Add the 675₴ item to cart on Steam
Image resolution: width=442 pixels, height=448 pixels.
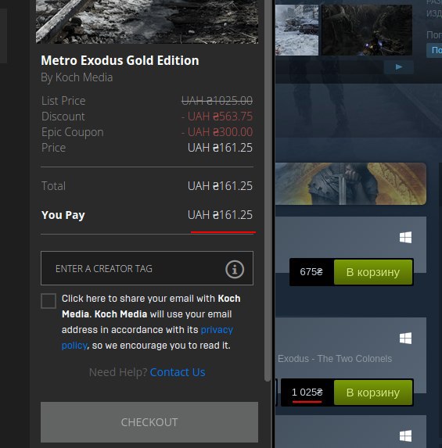(373, 272)
